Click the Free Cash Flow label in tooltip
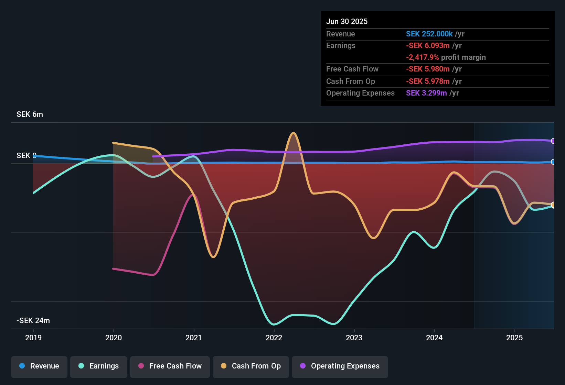 [352, 69]
